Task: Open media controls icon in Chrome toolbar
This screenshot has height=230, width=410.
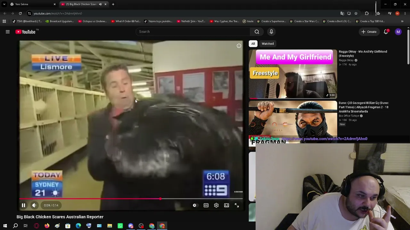Action: click(x=389, y=13)
